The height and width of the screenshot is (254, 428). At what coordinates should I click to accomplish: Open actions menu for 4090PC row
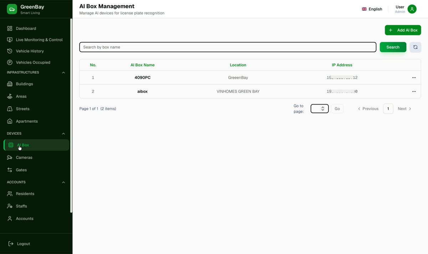click(414, 77)
